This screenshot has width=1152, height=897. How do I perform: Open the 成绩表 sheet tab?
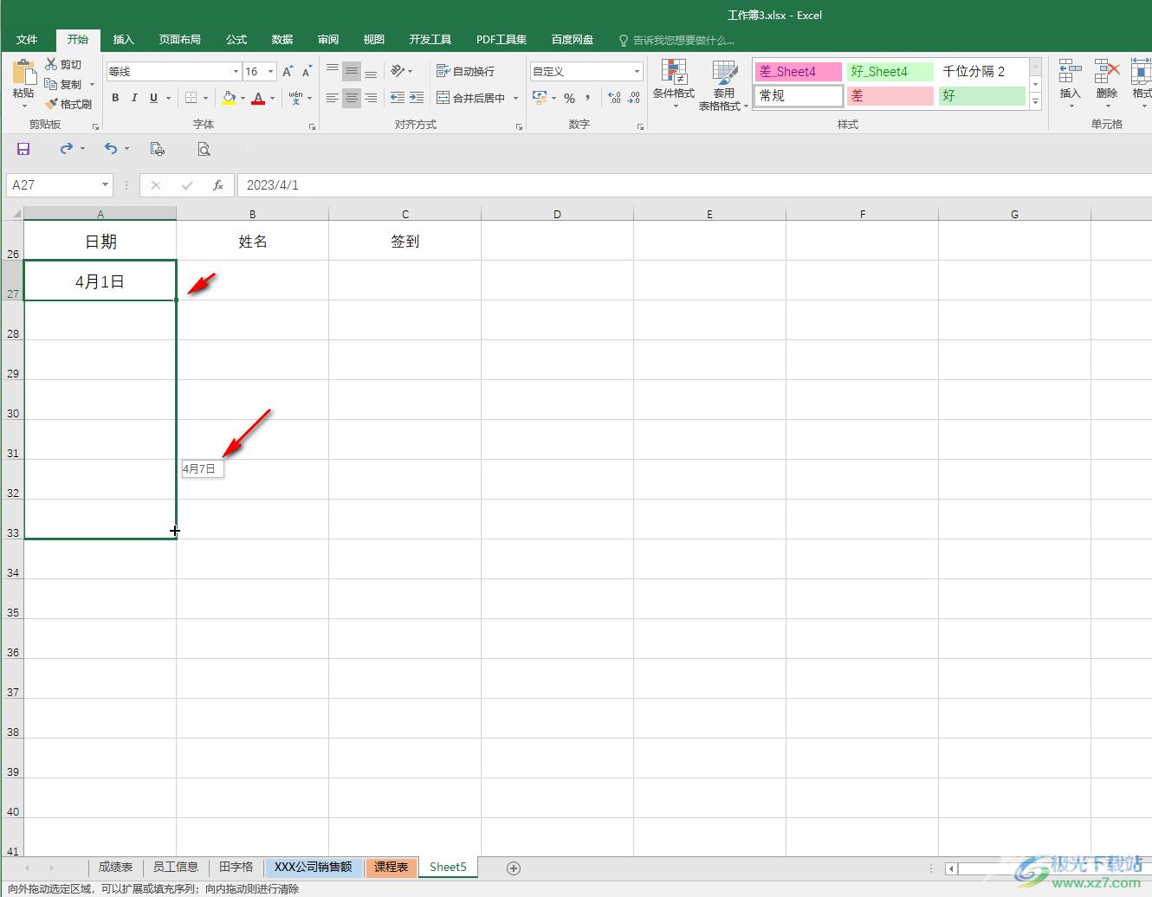pos(115,867)
